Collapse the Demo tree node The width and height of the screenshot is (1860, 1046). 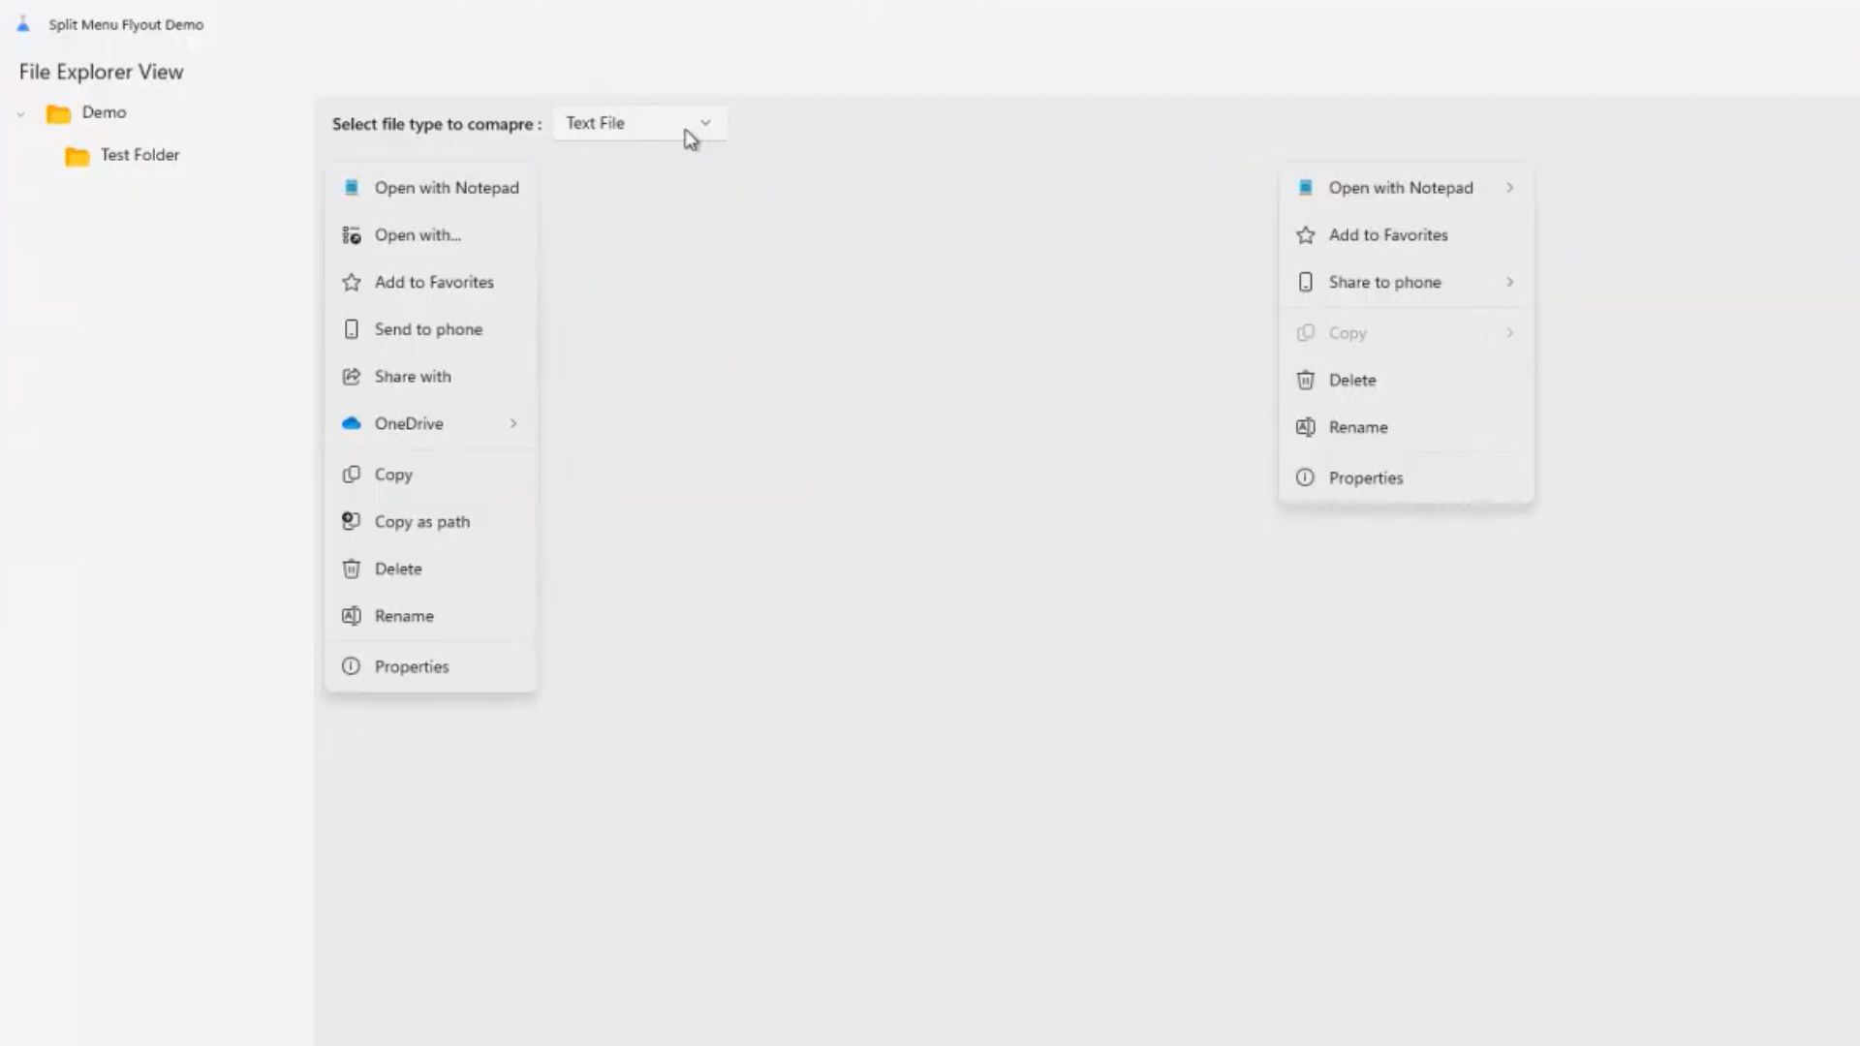pyautogui.click(x=20, y=113)
